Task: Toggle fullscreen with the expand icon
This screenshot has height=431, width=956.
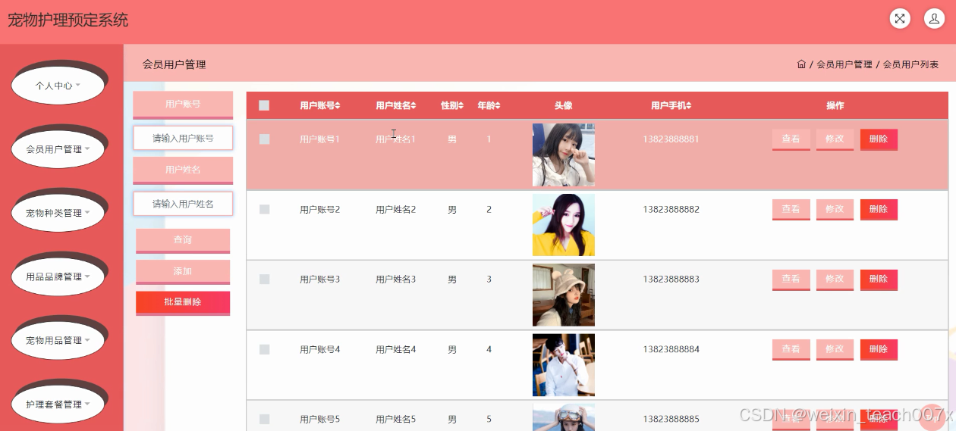Action: (x=900, y=19)
